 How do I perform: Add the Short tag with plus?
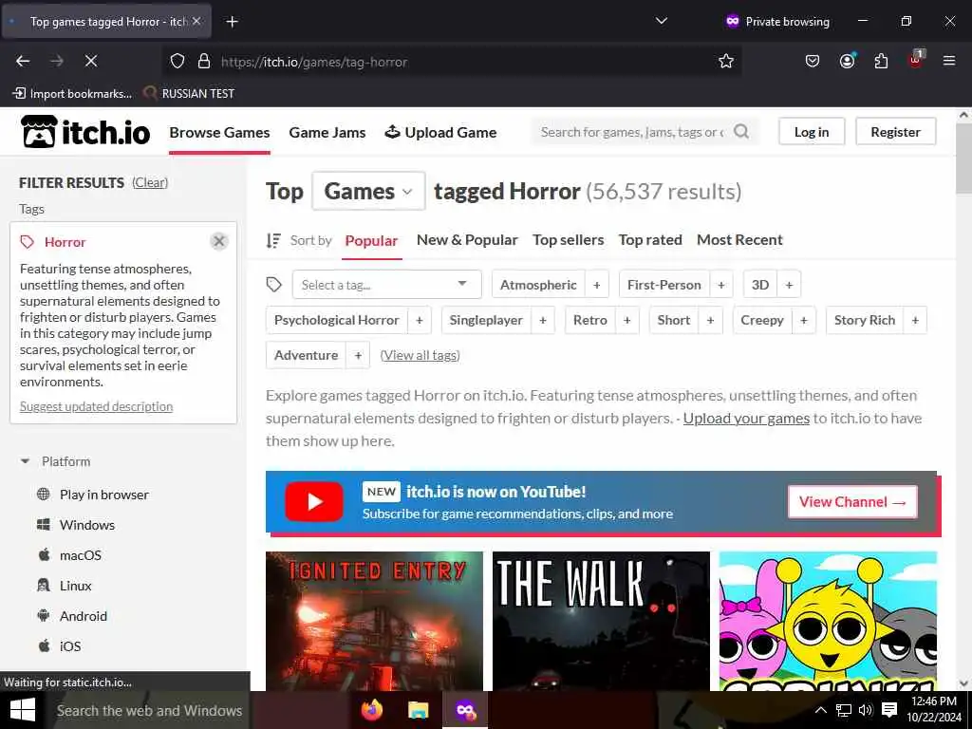(710, 320)
